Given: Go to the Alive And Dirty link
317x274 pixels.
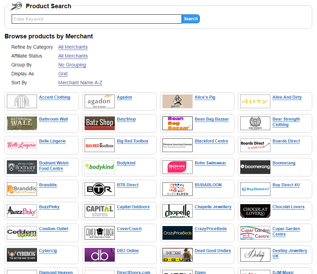Looking at the screenshot, I should 287,97.
